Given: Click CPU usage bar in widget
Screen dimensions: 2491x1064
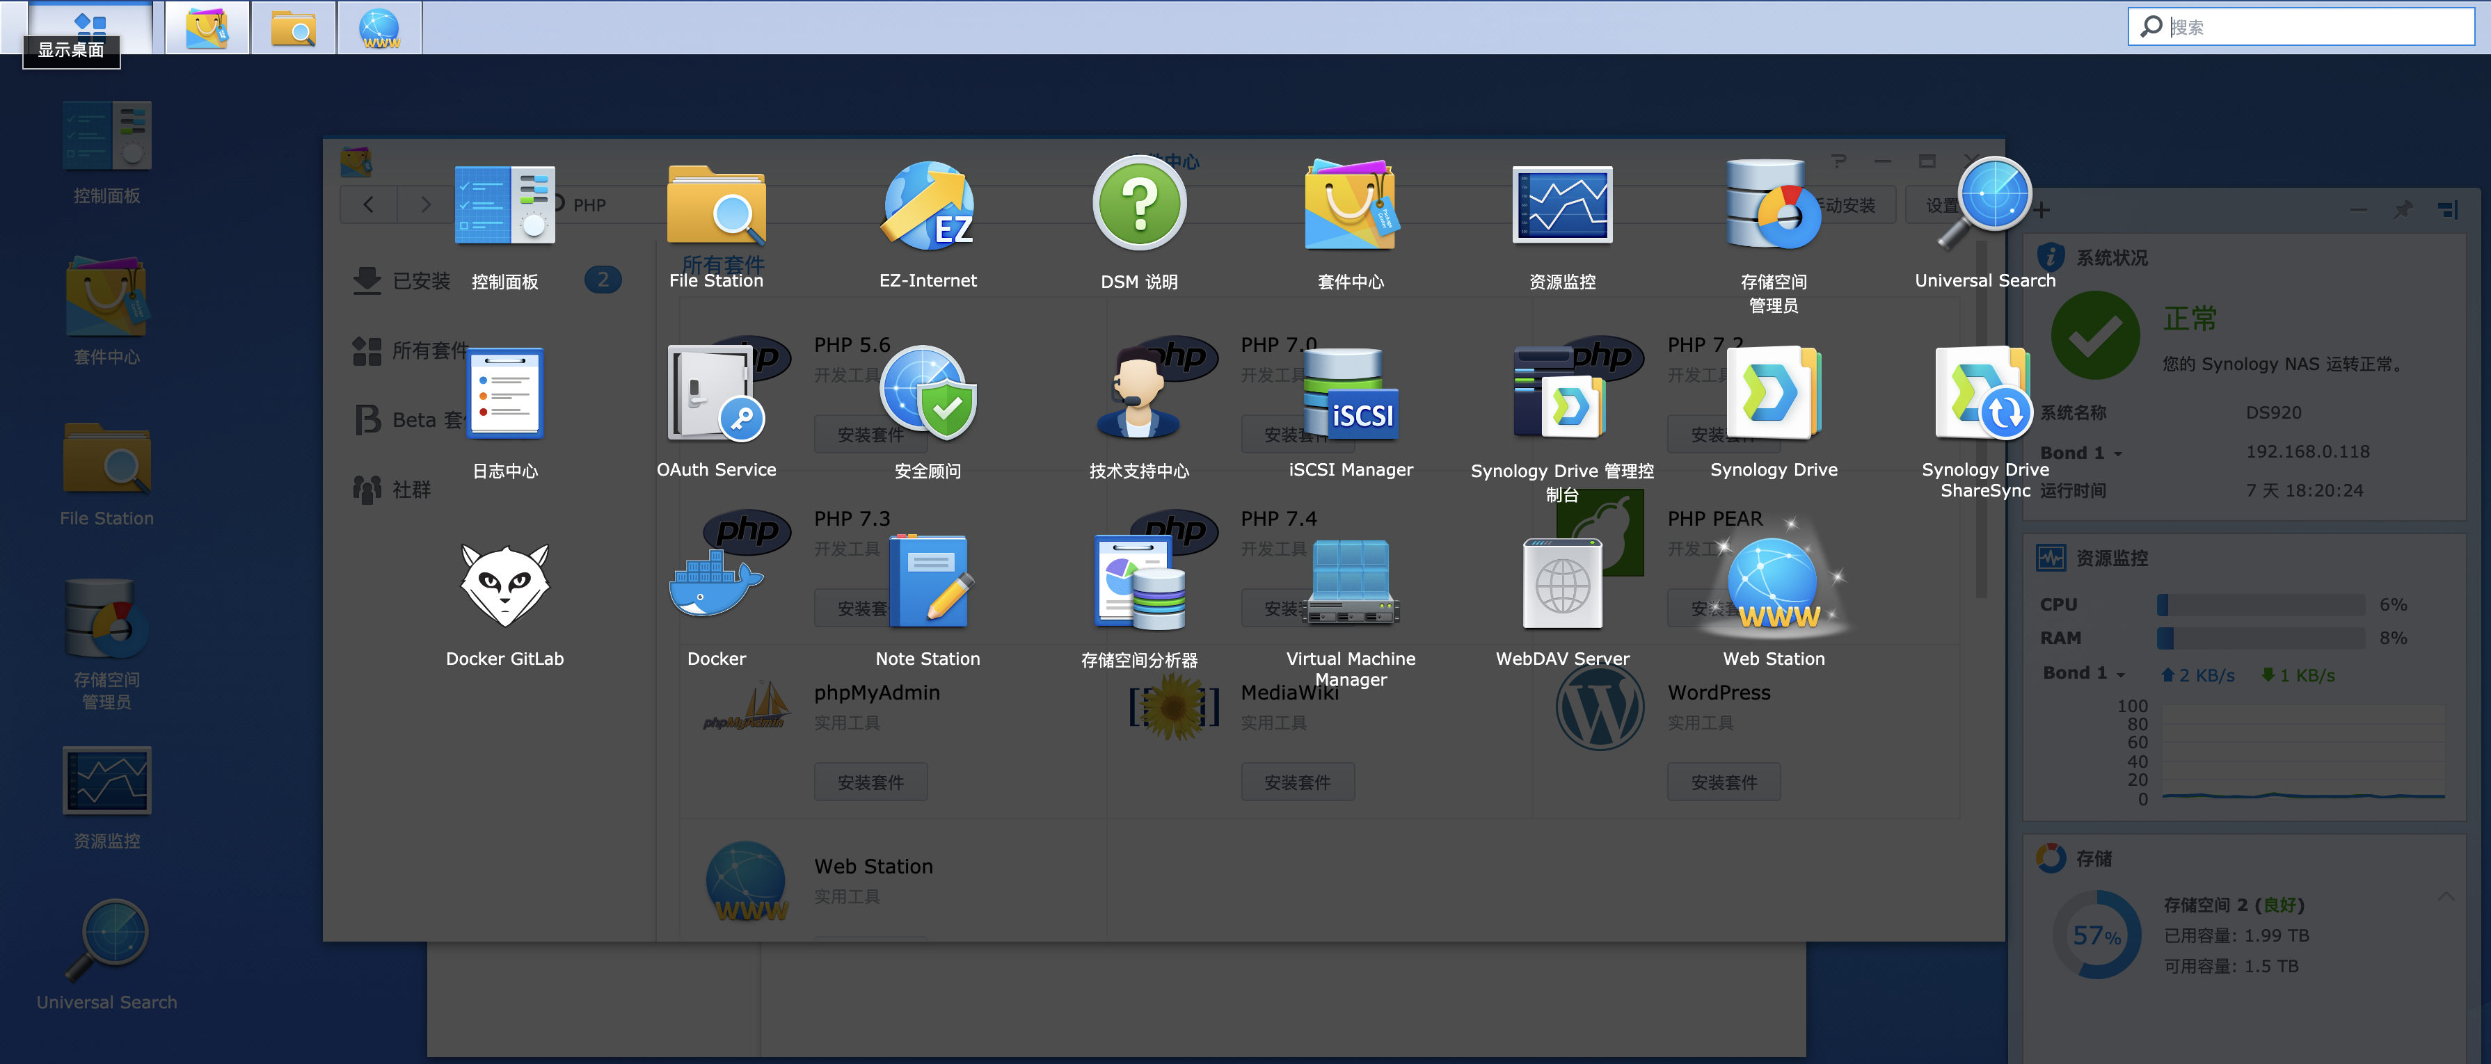Looking at the screenshot, I should click(2261, 605).
